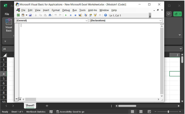185x114 pixels.
Task: Select row 4 header in Excel
Action: (4, 74)
